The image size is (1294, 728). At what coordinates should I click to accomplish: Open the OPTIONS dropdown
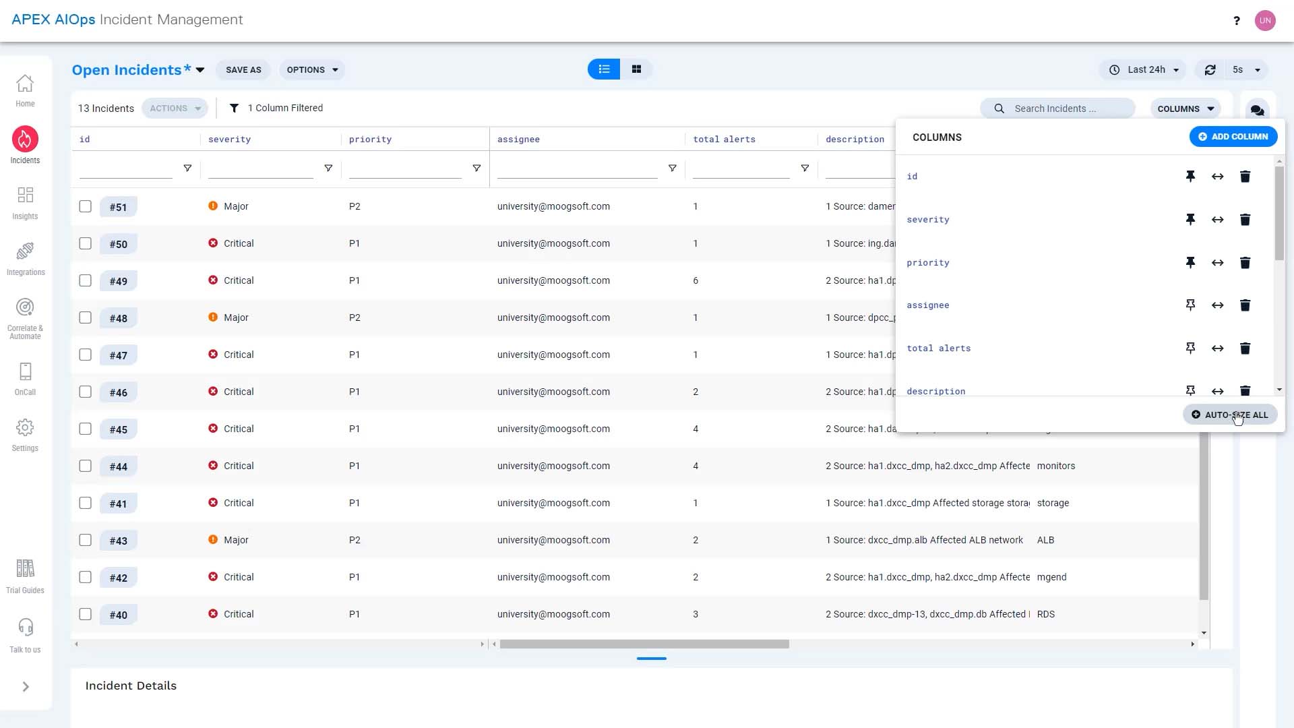pyautogui.click(x=312, y=70)
